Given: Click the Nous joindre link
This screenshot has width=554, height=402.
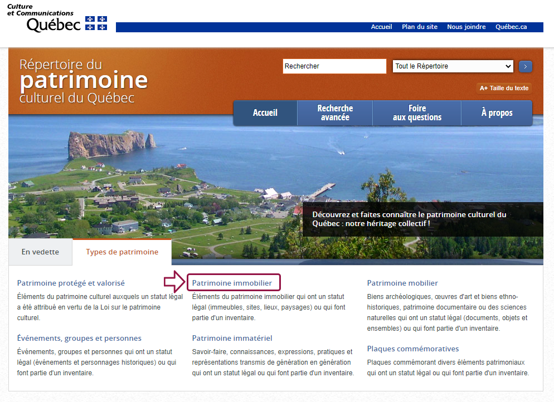Looking at the screenshot, I should coord(466,27).
